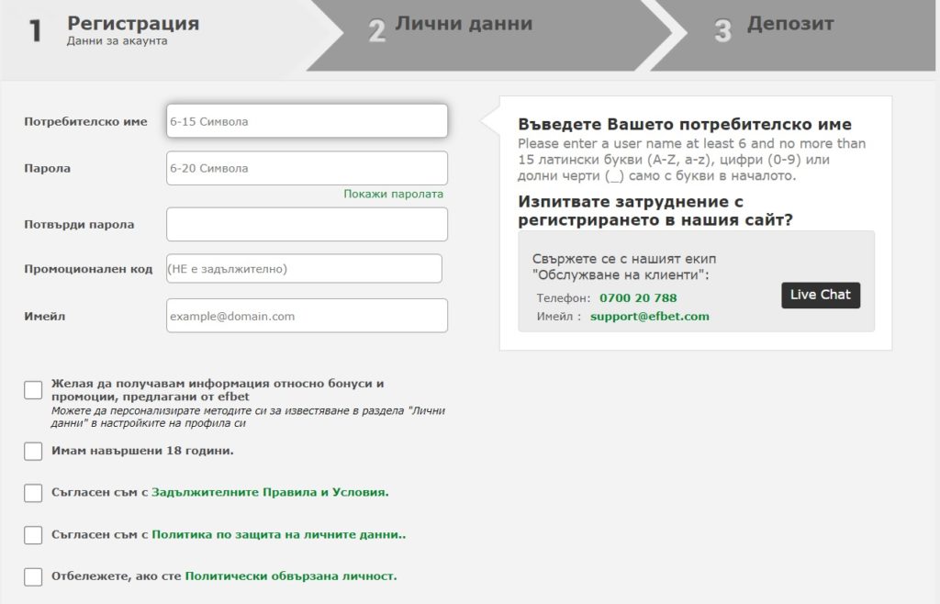Open the Задължителните Правила и Условия link
940x604 pixels.
(x=270, y=492)
